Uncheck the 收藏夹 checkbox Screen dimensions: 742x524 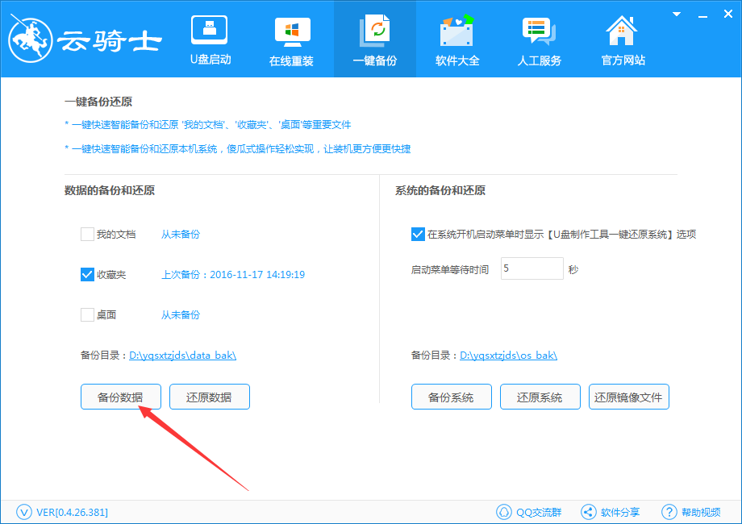[87, 274]
